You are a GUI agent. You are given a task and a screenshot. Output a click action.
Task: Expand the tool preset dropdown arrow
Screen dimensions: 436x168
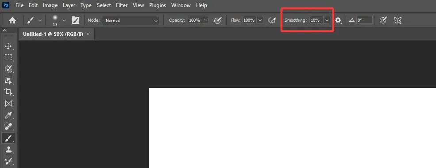pos(40,20)
